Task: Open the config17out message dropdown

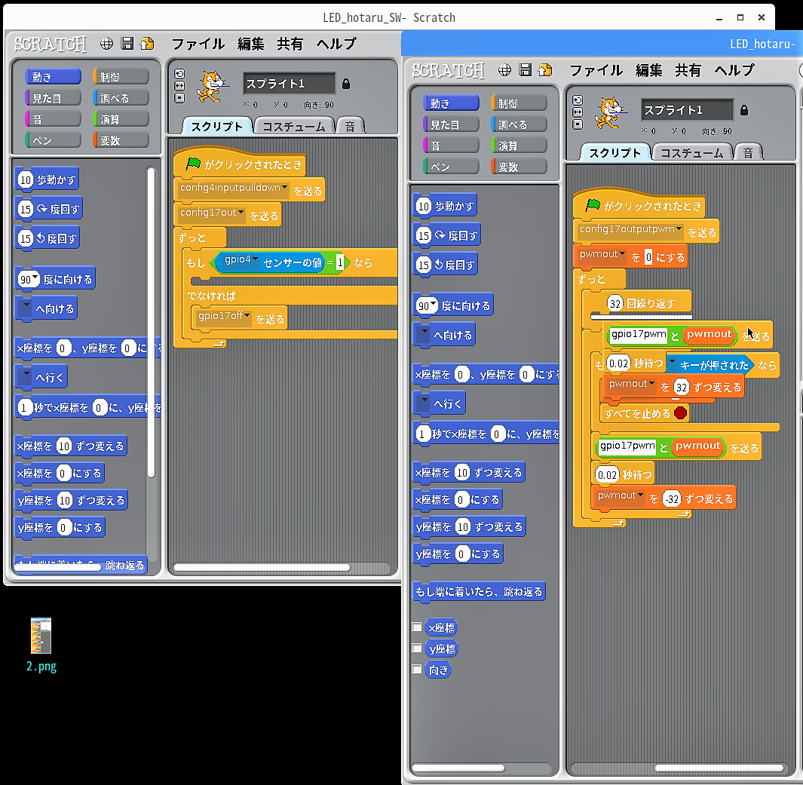Action: coord(241,212)
